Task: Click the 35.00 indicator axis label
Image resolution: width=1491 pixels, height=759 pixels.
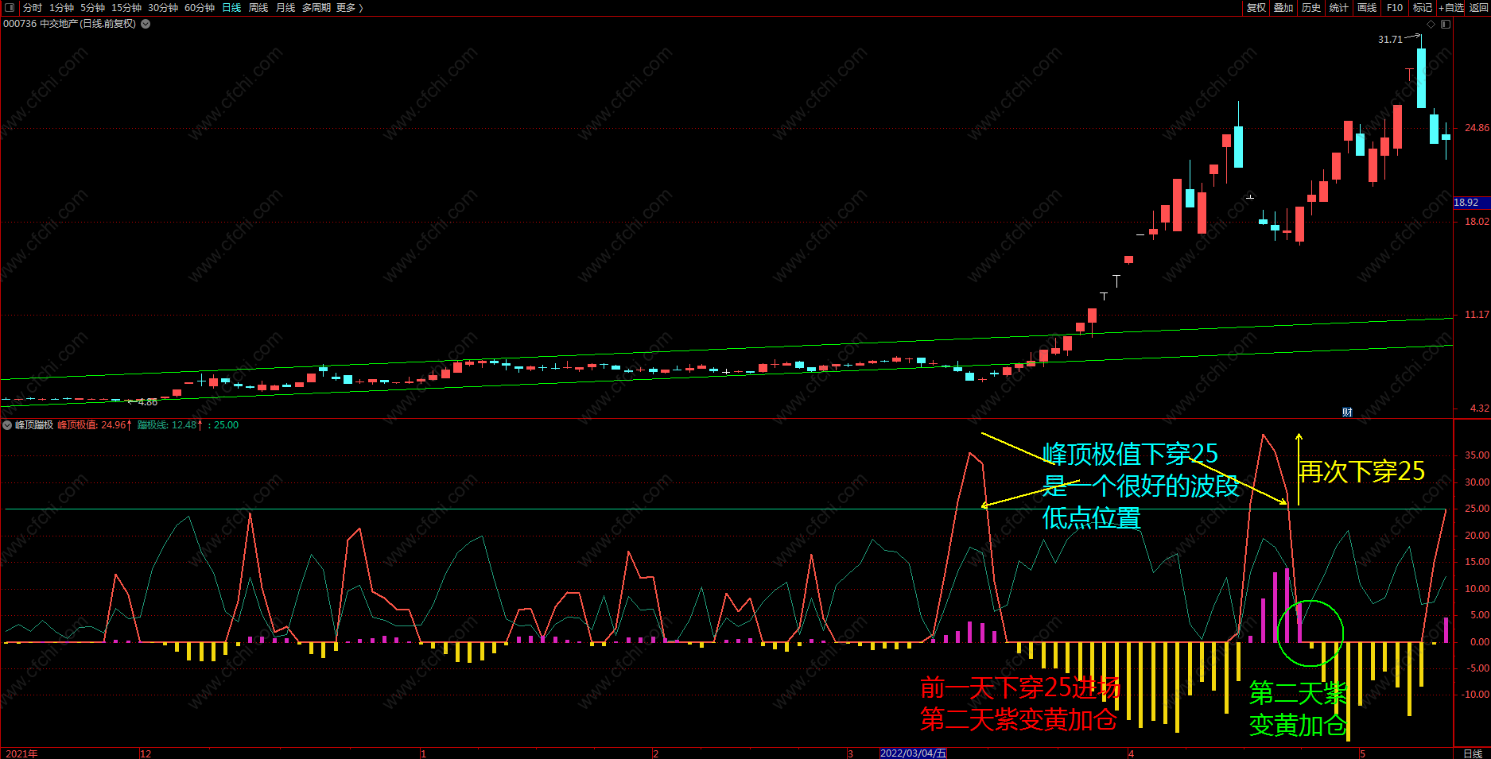Action: (1477, 455)
